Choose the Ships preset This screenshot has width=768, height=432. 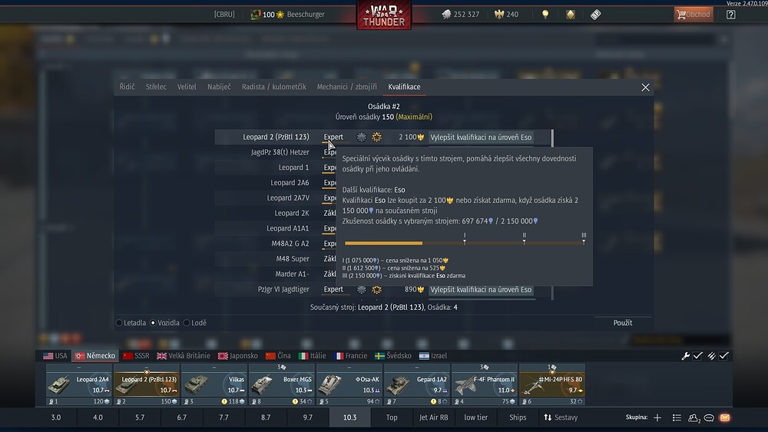point(518,418)
